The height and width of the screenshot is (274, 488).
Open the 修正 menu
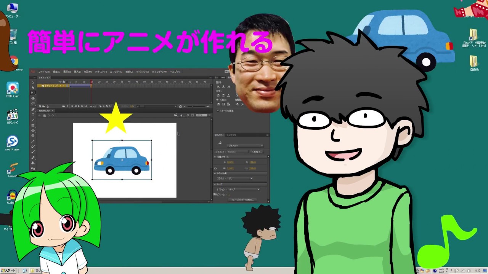(x=88, y=72)
